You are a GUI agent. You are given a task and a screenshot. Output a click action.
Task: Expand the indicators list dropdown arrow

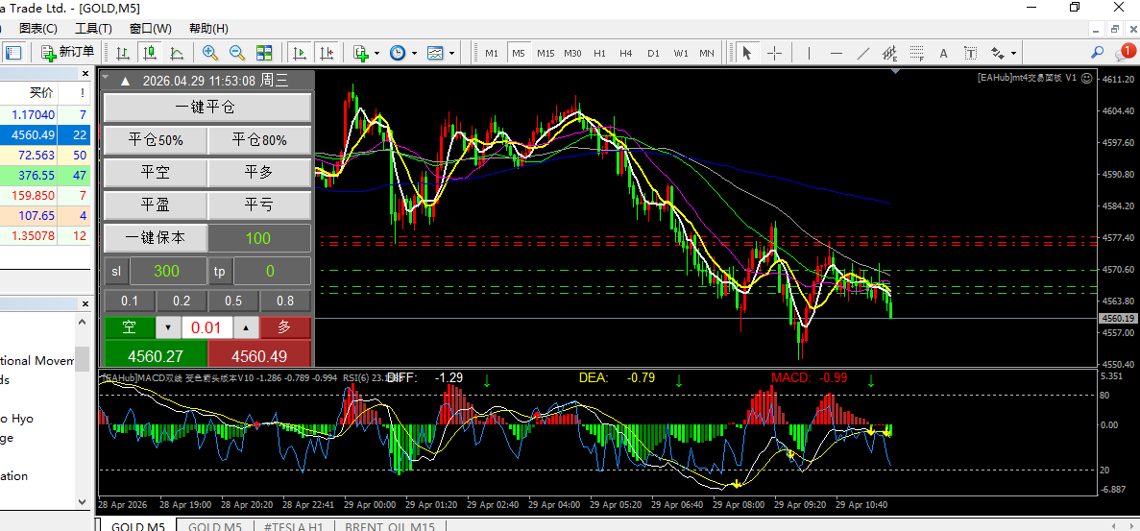click(x=376, y=53)
